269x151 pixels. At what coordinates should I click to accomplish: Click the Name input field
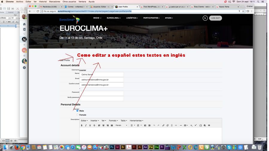pos(102,75)
